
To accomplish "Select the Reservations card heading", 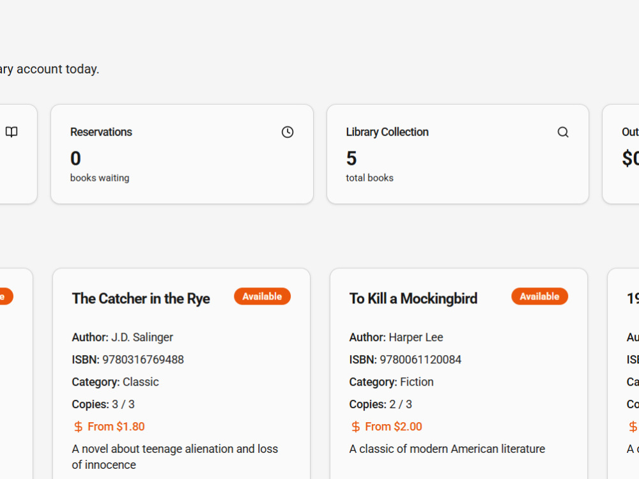I will pos(101,132).
